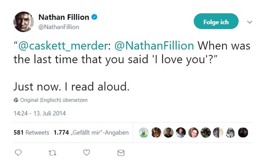Open the last dark liker avatar
Image resolution: width=267 pixels, height=166 pixels.
pyautogui.click(x=243, y=133)
